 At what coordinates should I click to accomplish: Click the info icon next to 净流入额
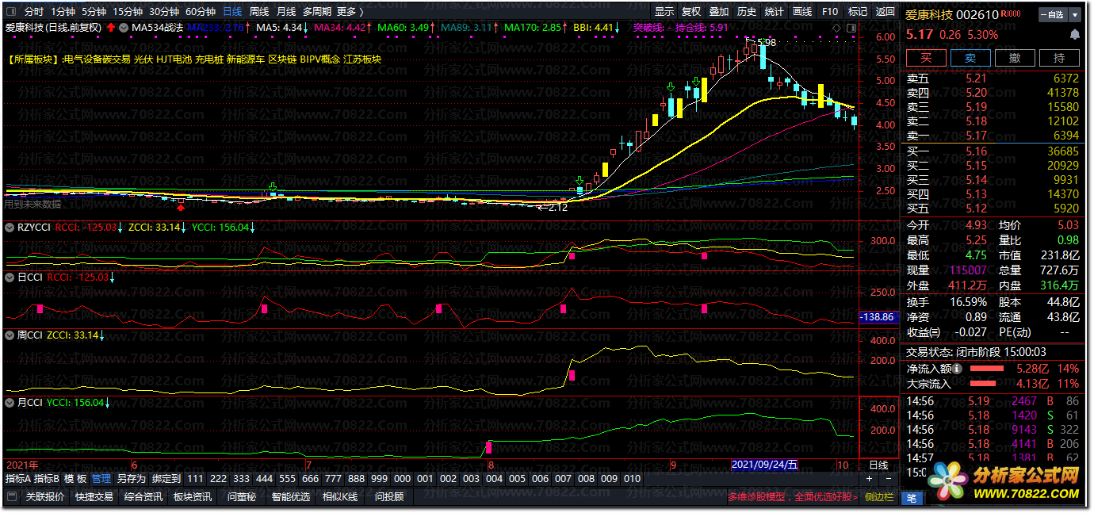click(x=958, y=369)
